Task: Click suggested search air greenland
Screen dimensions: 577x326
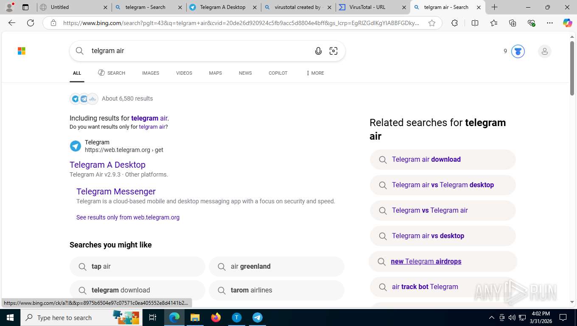Action: (276, 267)
